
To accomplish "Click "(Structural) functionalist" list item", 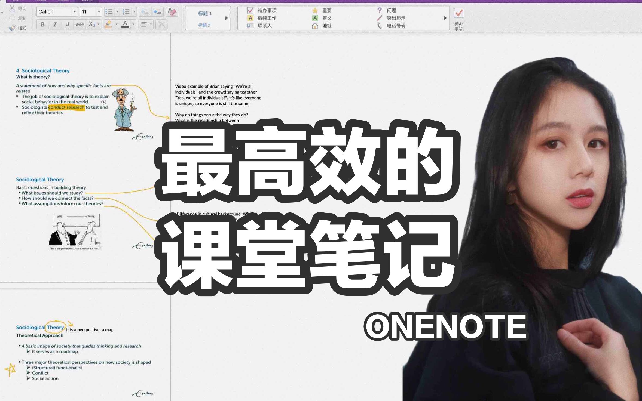I will click(x=57, y=368).
